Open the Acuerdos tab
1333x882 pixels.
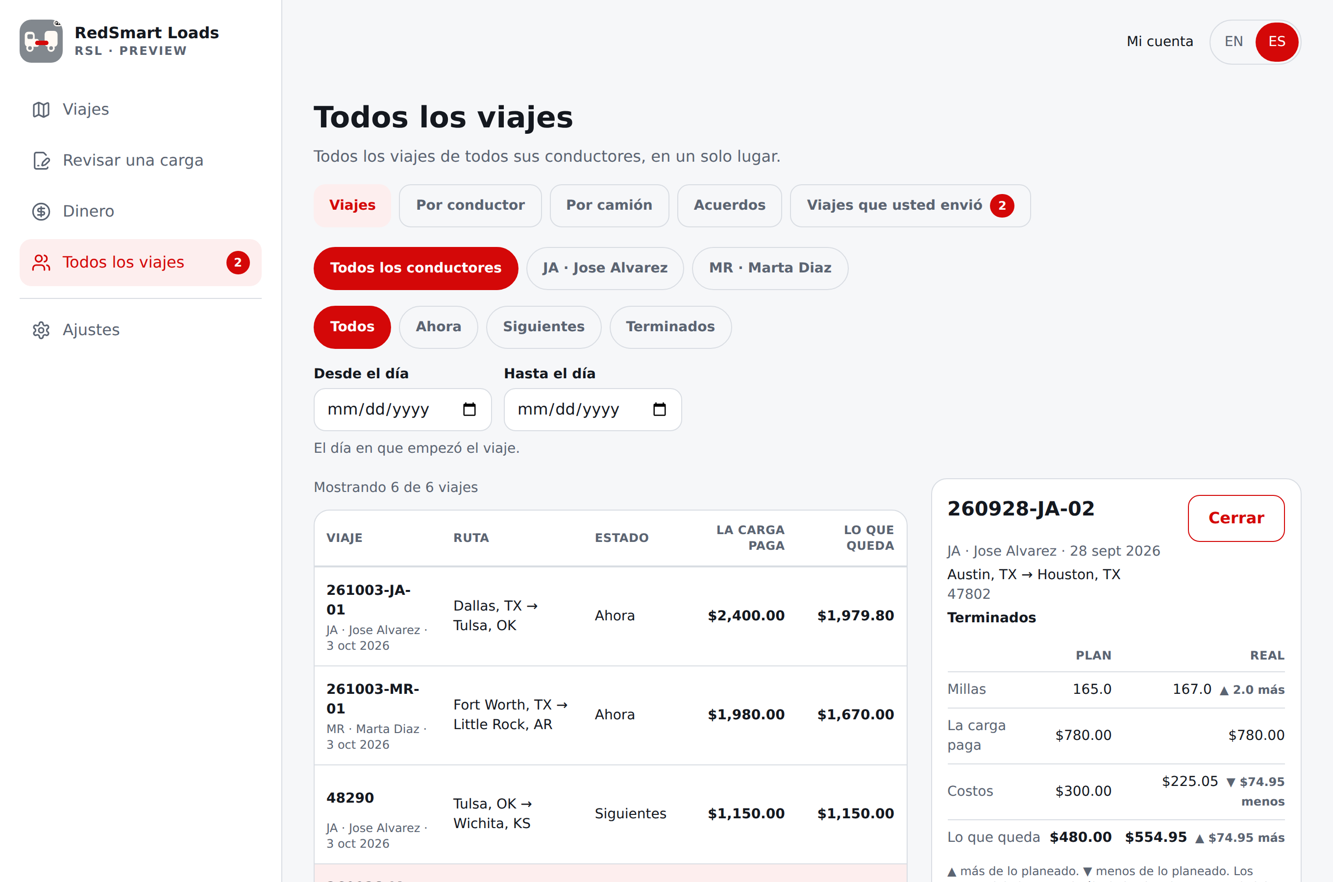click(x=730, y=206)
